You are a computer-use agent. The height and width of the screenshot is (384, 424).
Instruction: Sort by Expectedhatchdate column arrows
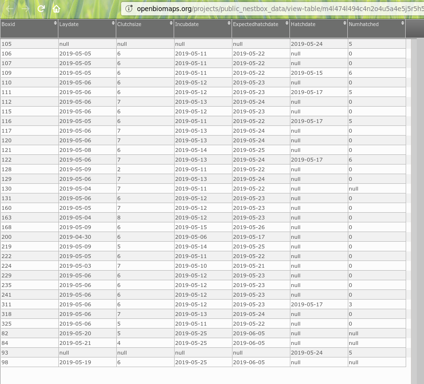tap(287, 23)
